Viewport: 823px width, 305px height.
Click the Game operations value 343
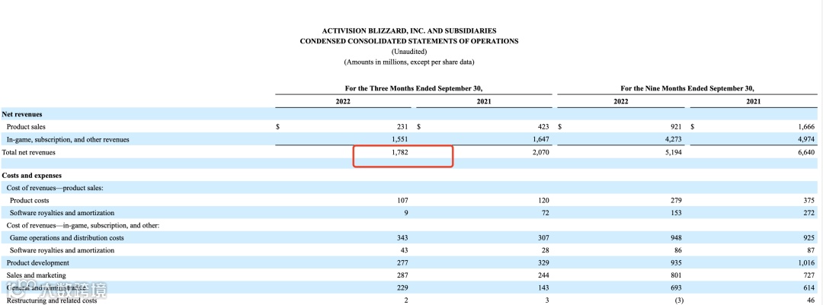click(x=403, y=238)
